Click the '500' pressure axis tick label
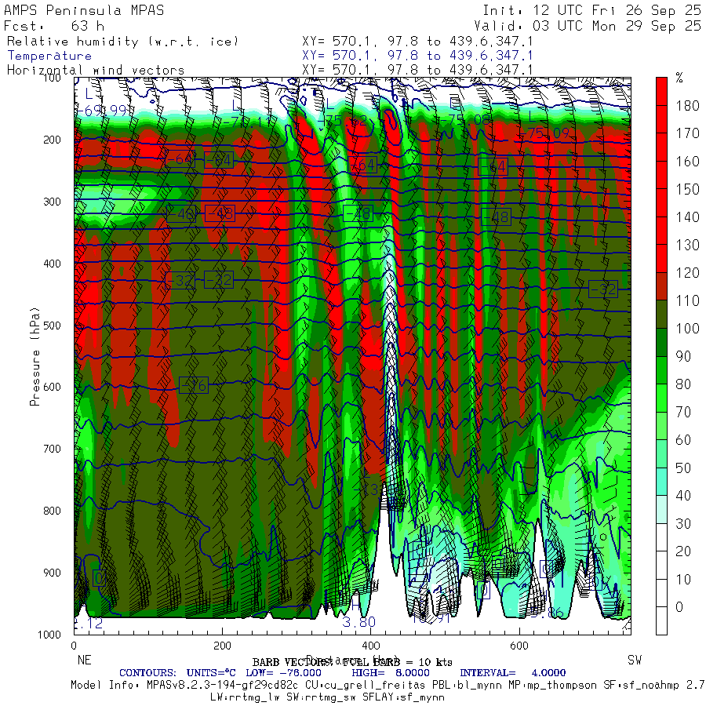The width and height of the screenshot is (706, 706). (x=52, y=325)
